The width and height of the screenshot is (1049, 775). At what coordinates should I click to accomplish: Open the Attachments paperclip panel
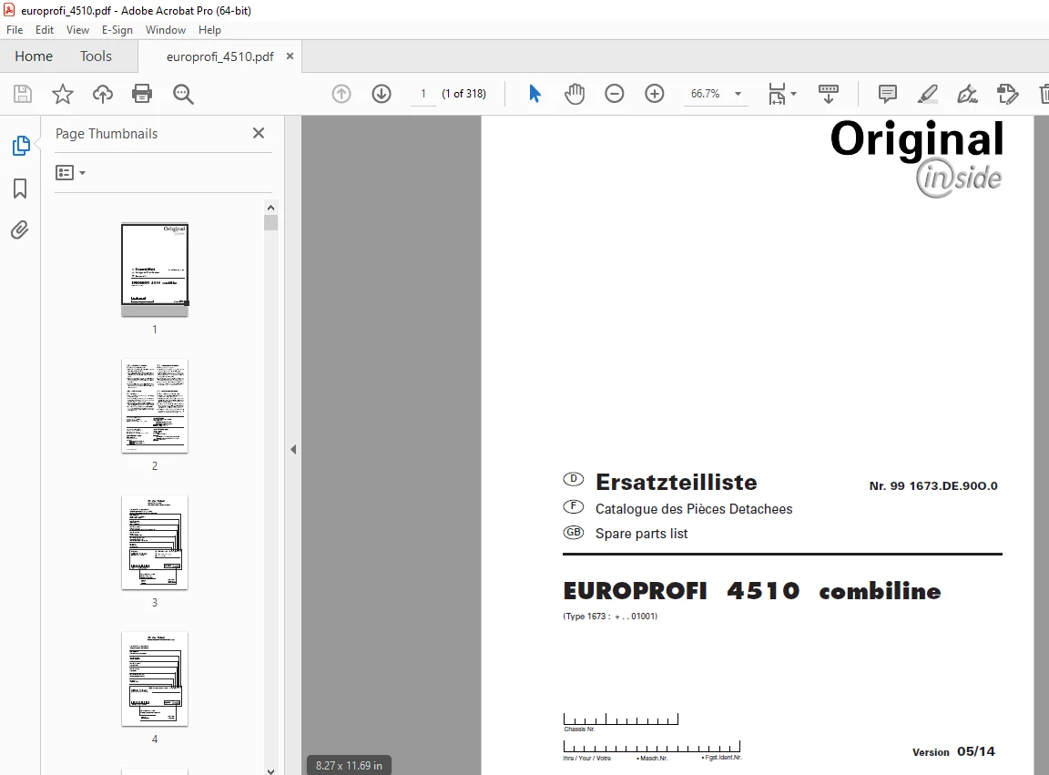click(20, 230)
